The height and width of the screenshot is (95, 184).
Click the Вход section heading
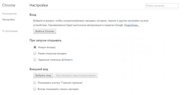[33, 15]
